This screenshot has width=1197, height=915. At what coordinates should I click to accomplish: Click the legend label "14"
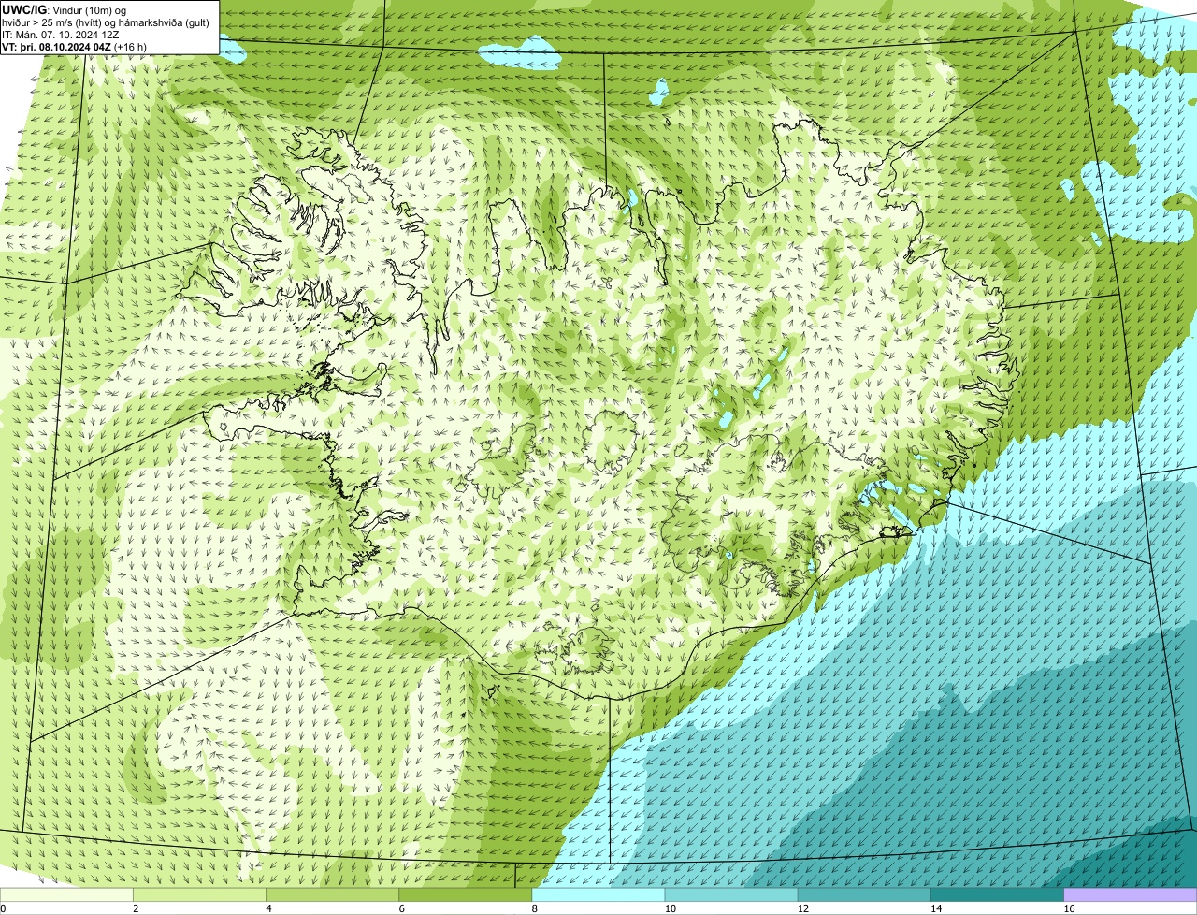point(936,908)
